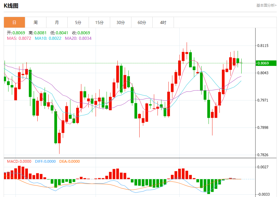Click the 0.7826 price axis label
This screenshot has height=197, width=278.
(263, 155)
